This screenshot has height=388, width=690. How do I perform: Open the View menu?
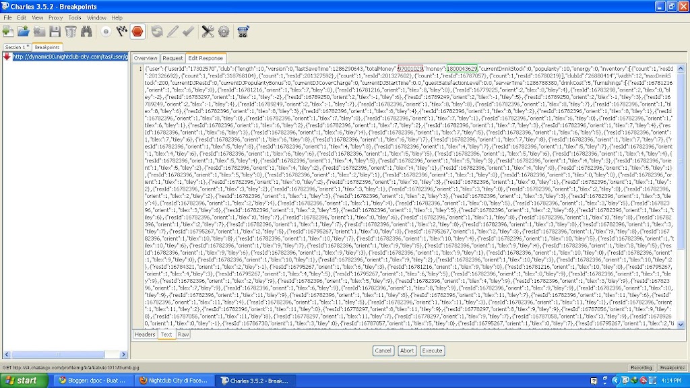(x=38, y=18)
